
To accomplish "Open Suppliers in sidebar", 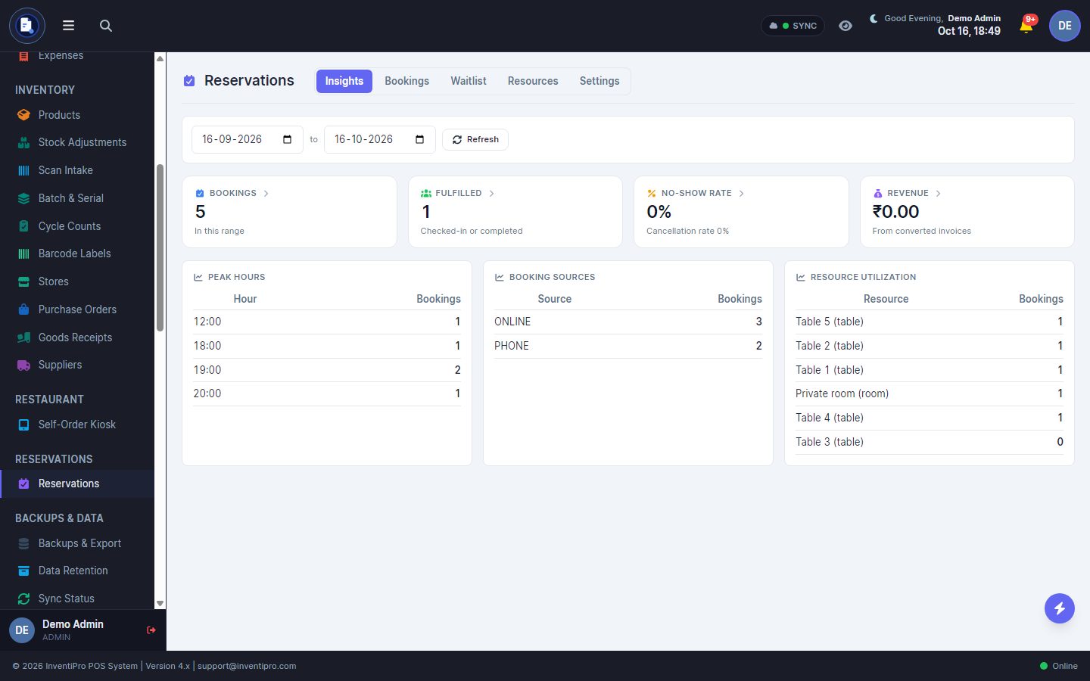I will (x=77, y=365).
